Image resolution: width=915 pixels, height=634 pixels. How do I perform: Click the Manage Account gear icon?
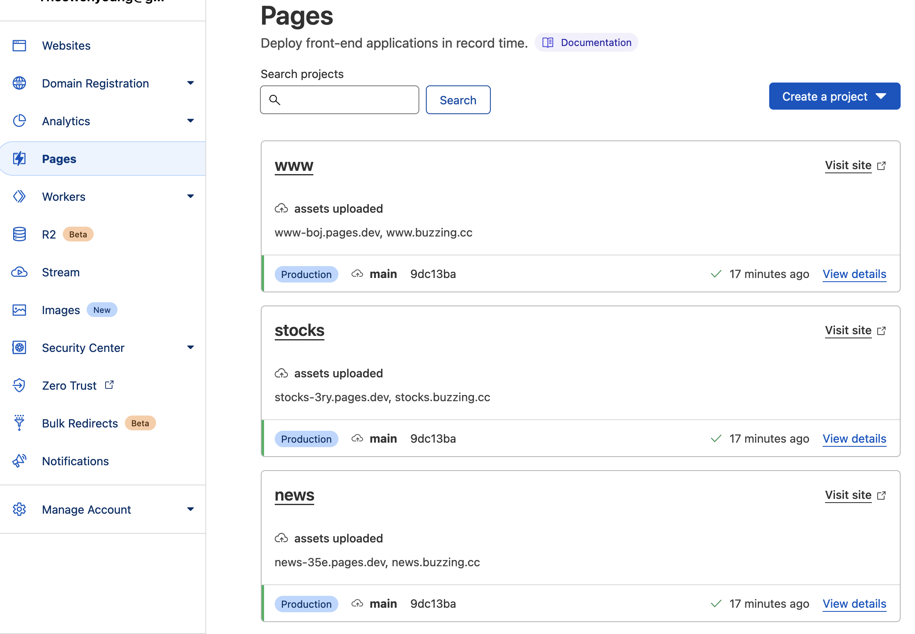pyautogui.click(x=19, y=510)
